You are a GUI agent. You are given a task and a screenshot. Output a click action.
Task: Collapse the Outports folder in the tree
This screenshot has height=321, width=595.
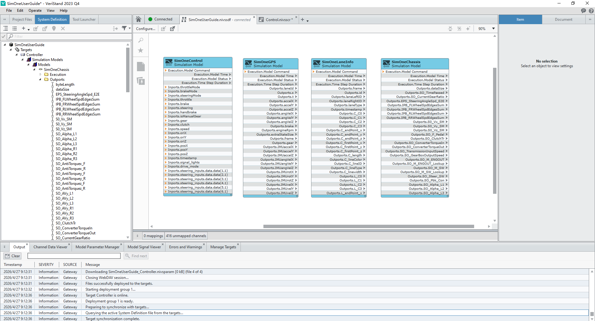point(40,79)
